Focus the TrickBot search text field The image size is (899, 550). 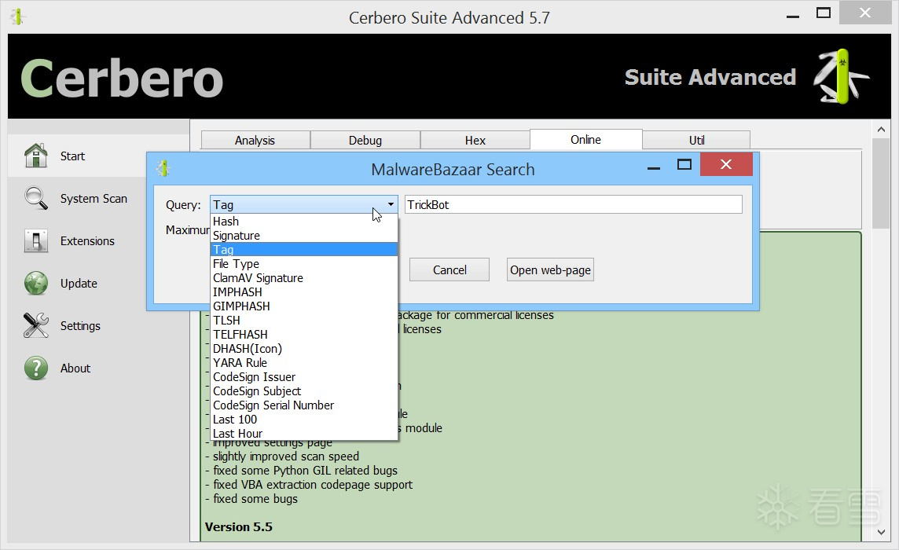(574, 205)
